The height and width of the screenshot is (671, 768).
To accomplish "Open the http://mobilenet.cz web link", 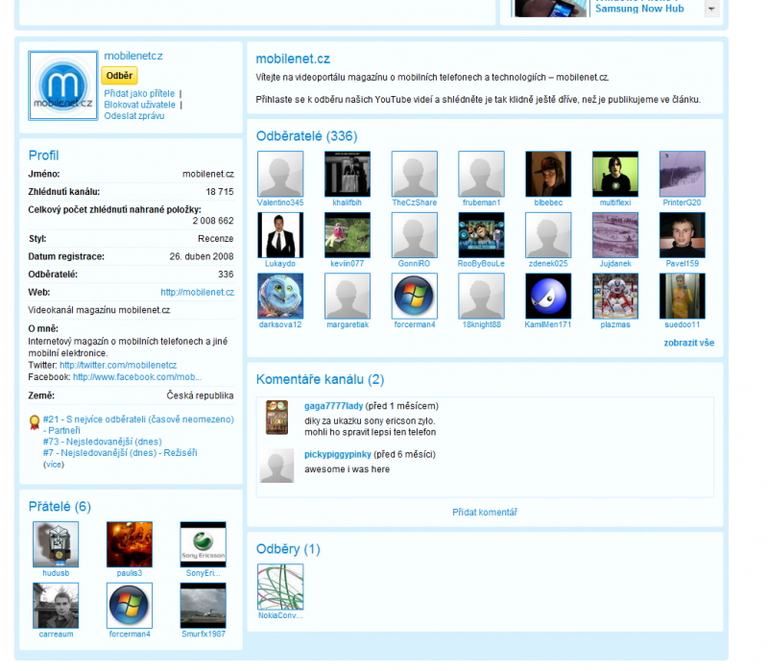I will point(197,292).
